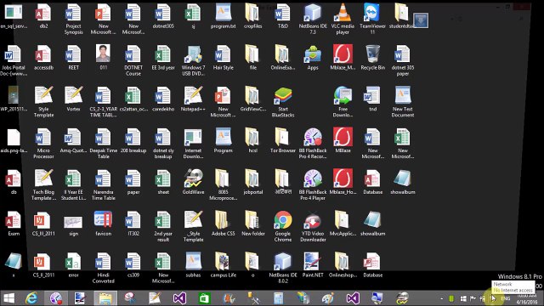
Task: Select the Windows 7 USB DVD shortcut
Action: click(193, 54)
